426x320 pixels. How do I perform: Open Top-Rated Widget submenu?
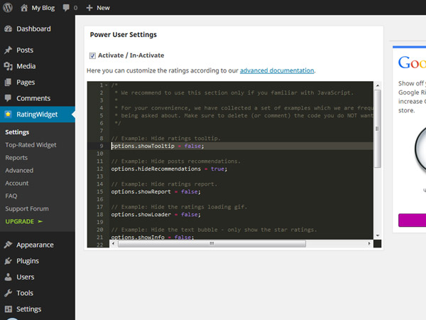(31, 145)
